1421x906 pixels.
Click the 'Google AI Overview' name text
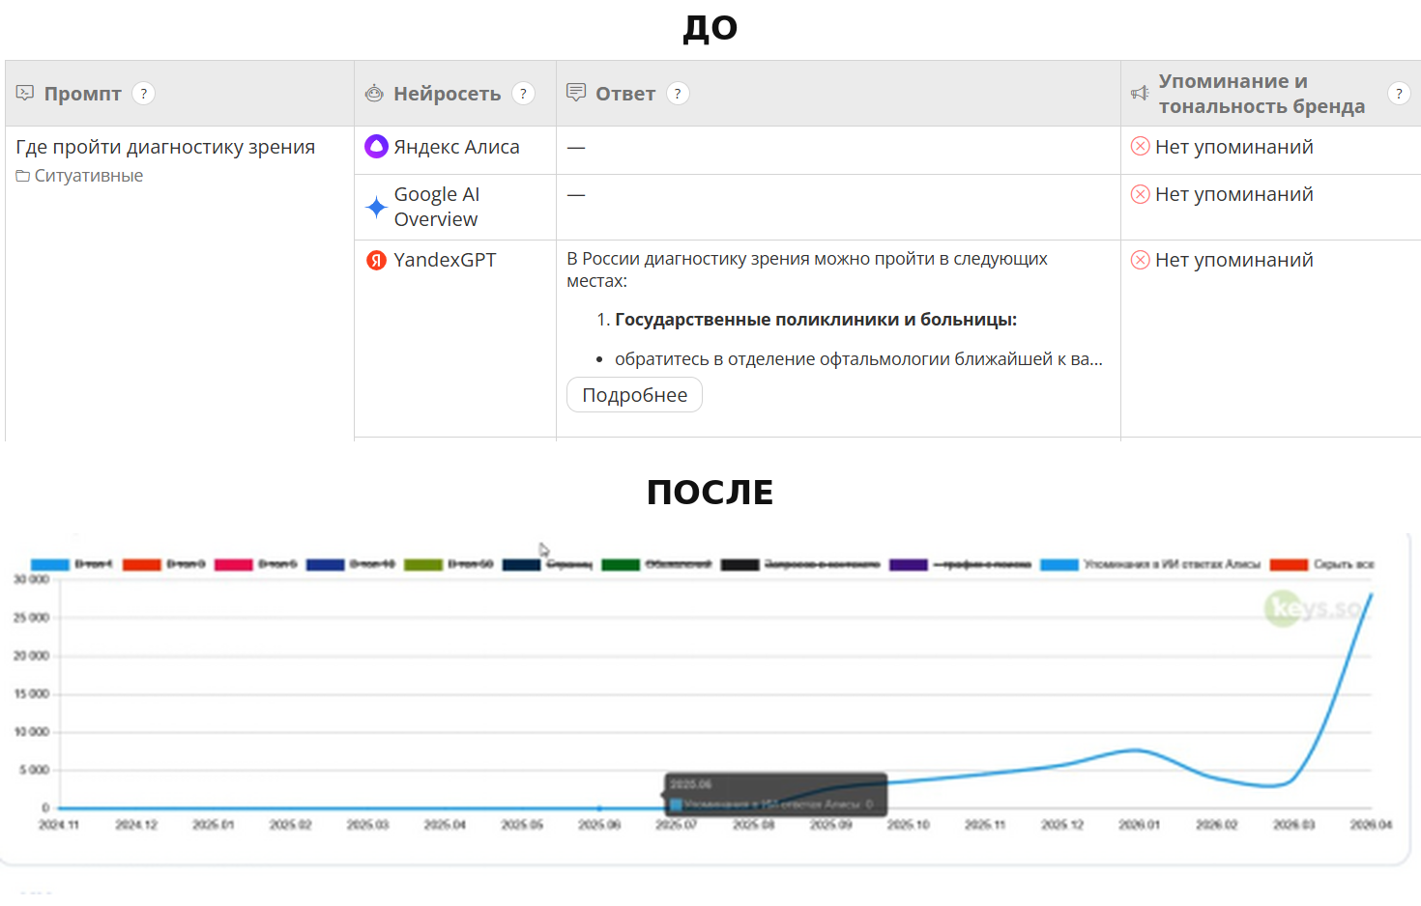click(x=437, y=207)
